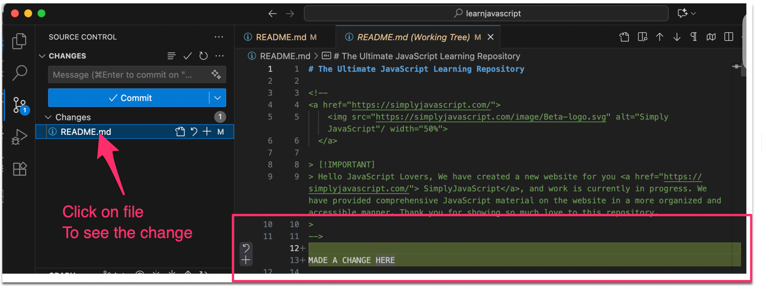Close the README.md (Working Tree) tab

pos(490,37)
